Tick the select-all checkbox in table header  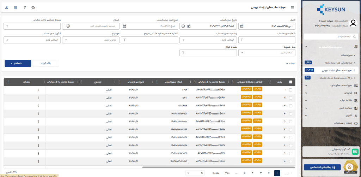290,82
